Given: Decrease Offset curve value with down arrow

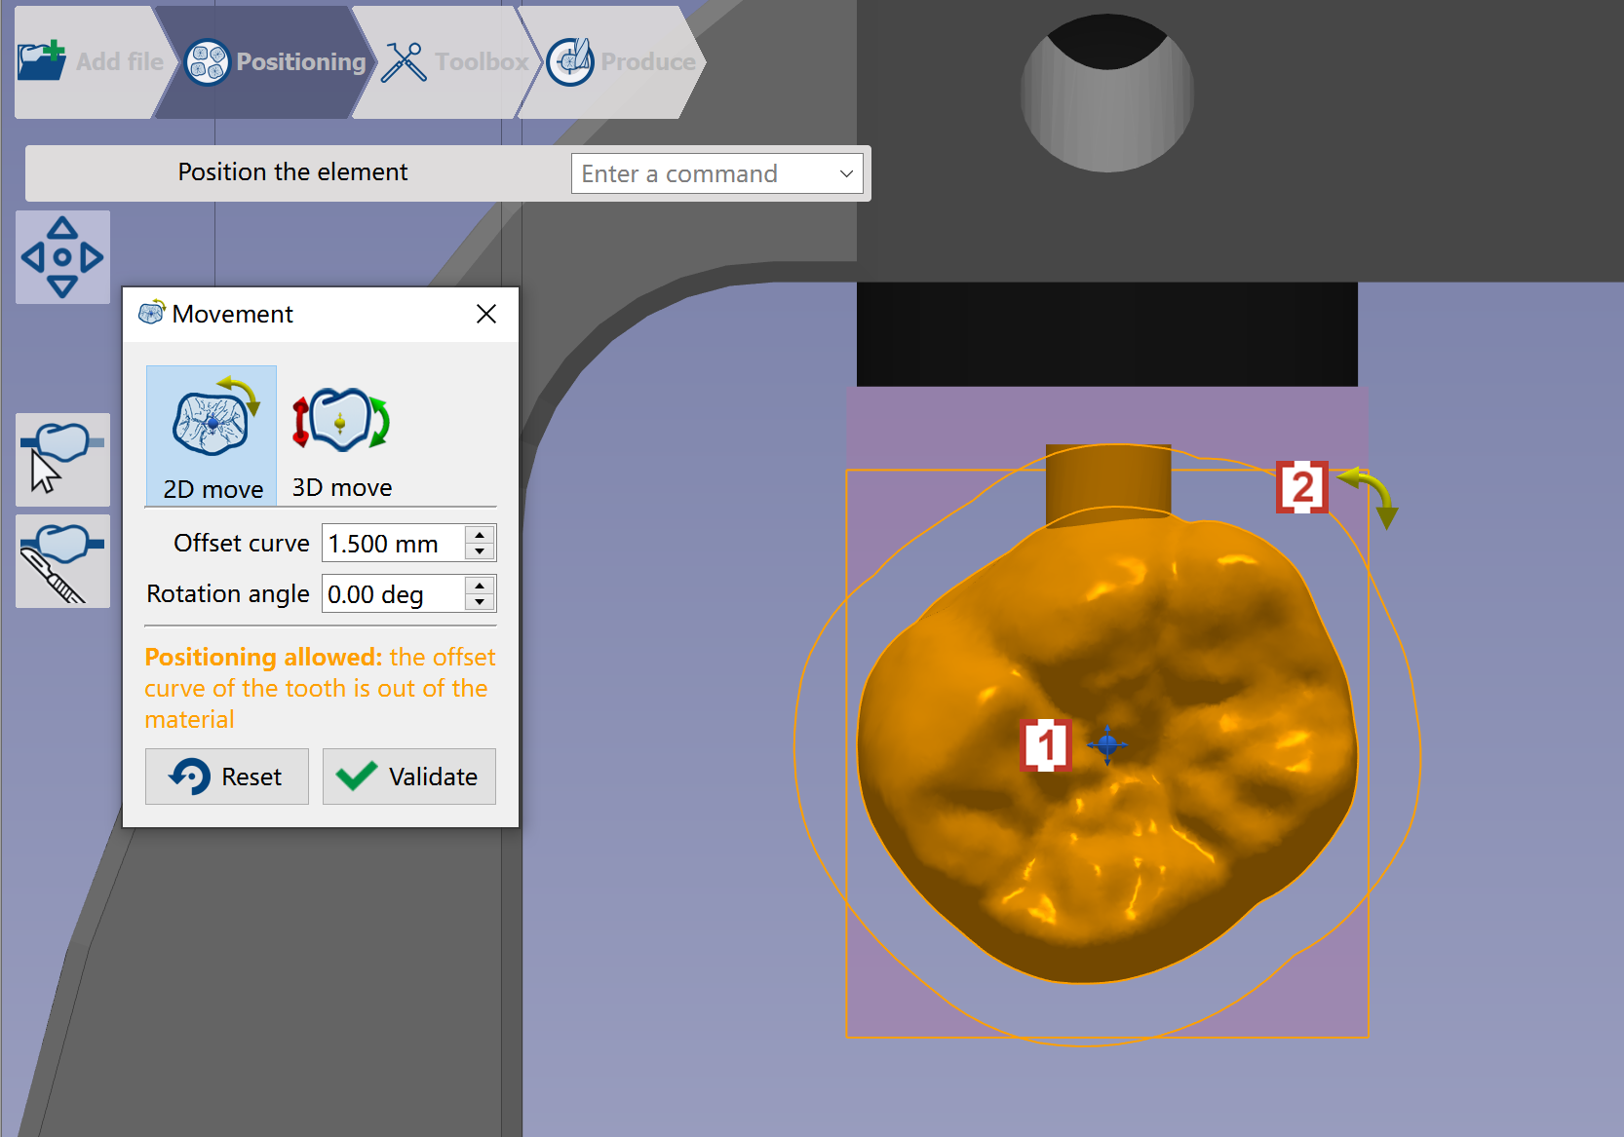Looking at the screenshot, I should pyautogui.click(x=480, y=551).
